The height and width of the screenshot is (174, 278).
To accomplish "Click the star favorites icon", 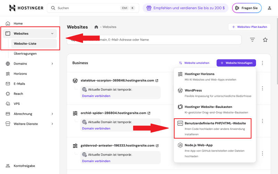I will [x=265, y=40].
